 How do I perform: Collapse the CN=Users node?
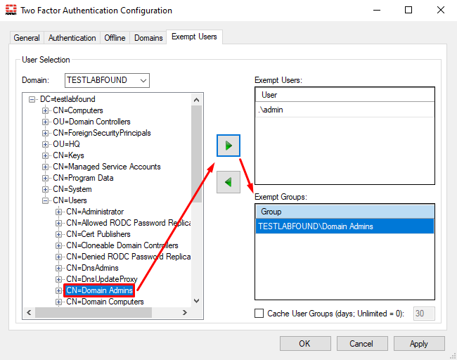pyautogui.click(x=45, y=200)
